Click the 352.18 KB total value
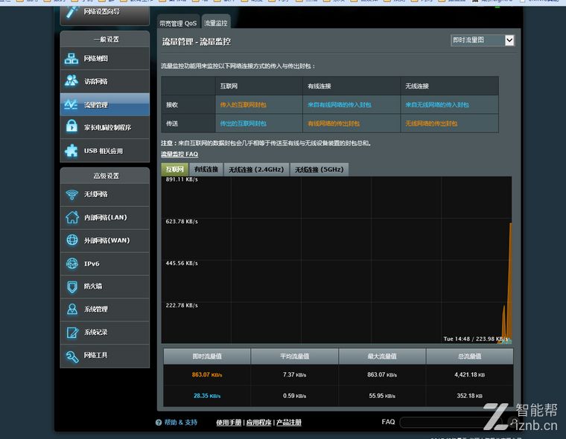566x439 pixels. (470, 396)
